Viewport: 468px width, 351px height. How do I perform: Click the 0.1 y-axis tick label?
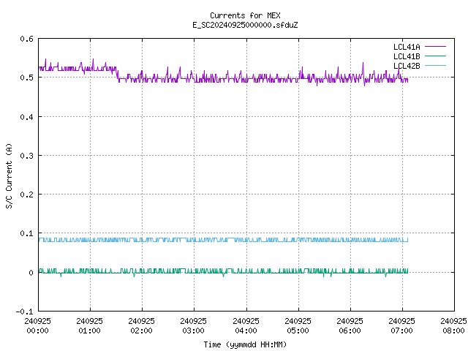(26, 233)
